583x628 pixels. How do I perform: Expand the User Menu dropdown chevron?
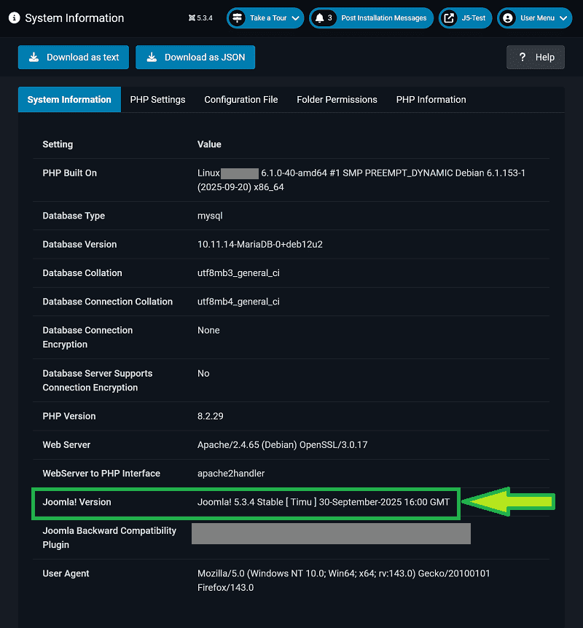[563, 18]
